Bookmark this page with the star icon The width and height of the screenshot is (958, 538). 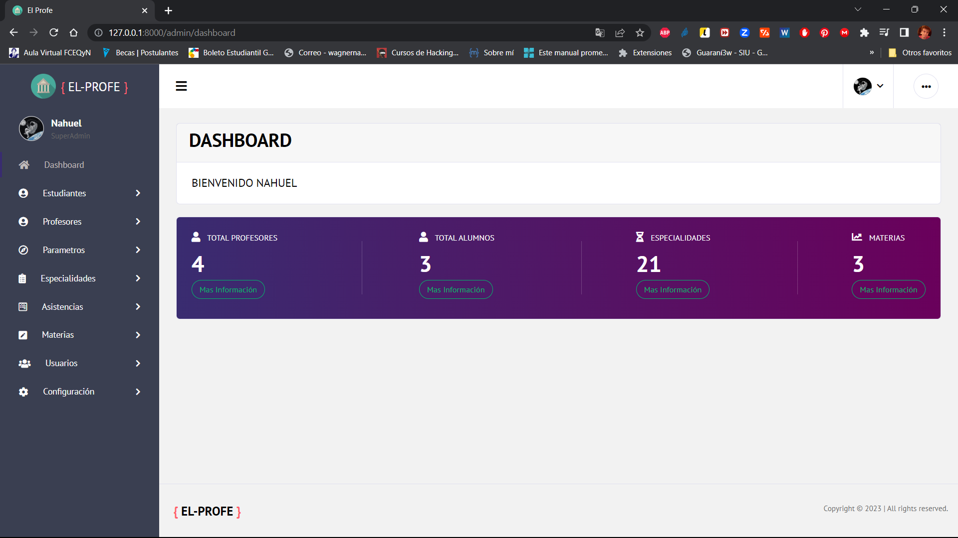coord(640,33)
